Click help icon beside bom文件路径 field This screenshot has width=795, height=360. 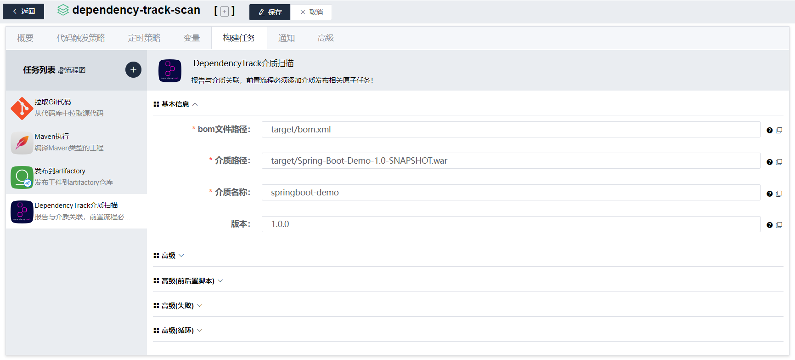click(770, 130)
